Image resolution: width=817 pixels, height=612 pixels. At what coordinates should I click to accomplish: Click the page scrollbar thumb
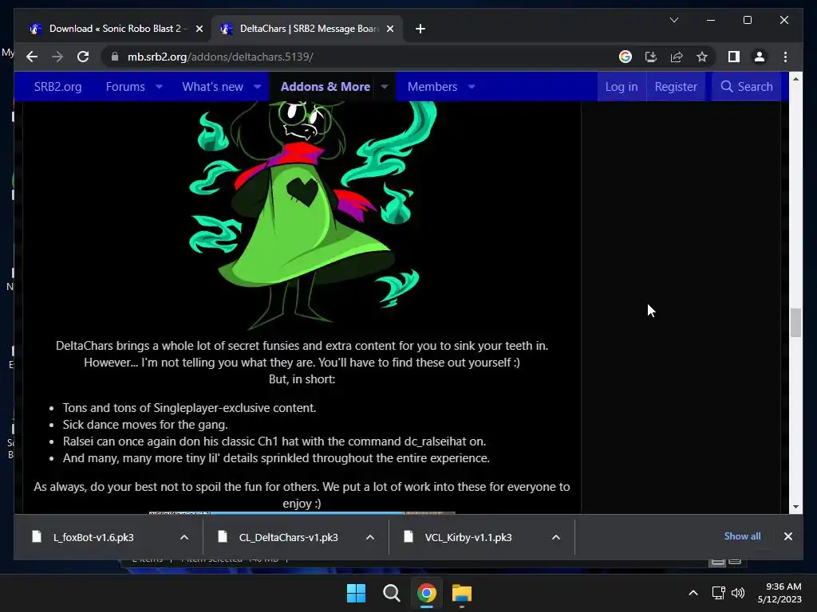pyautogui.click(x=795, y=323)
